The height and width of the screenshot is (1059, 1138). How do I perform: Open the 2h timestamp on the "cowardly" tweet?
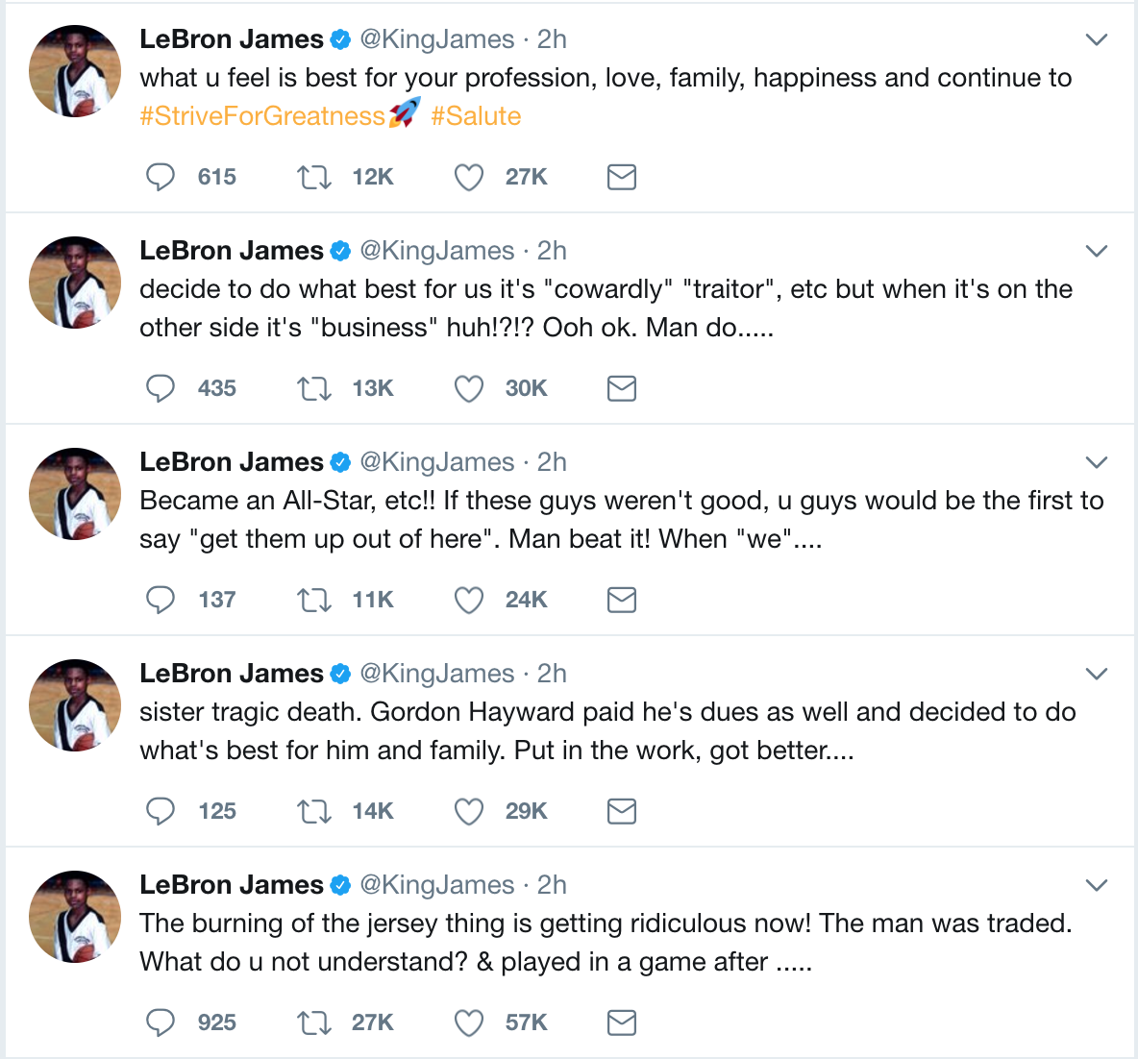(552, 251)
